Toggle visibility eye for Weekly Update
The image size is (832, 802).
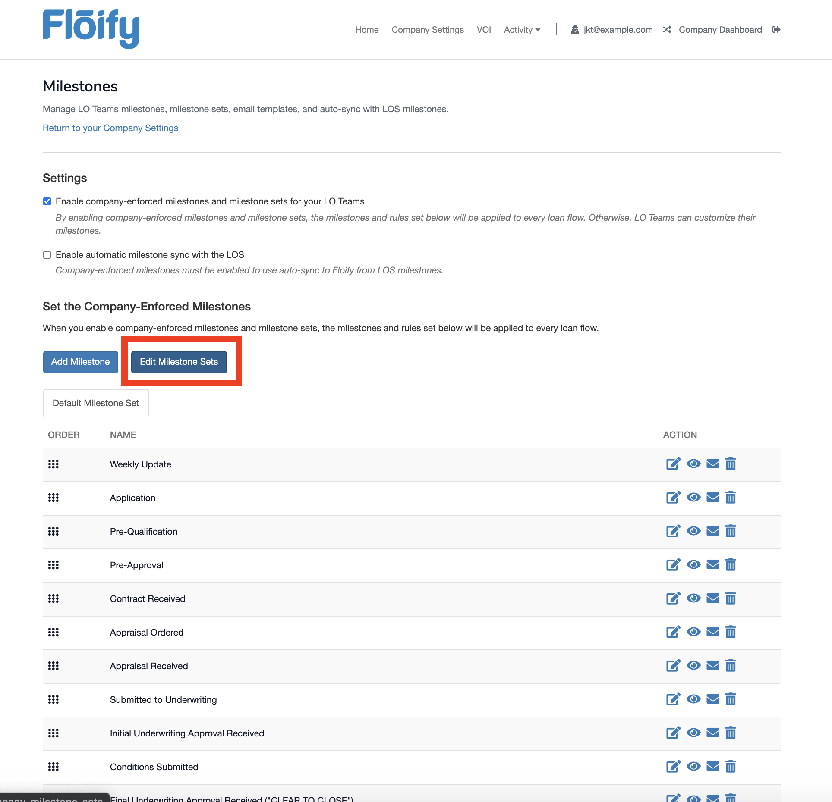pos(693,464)
